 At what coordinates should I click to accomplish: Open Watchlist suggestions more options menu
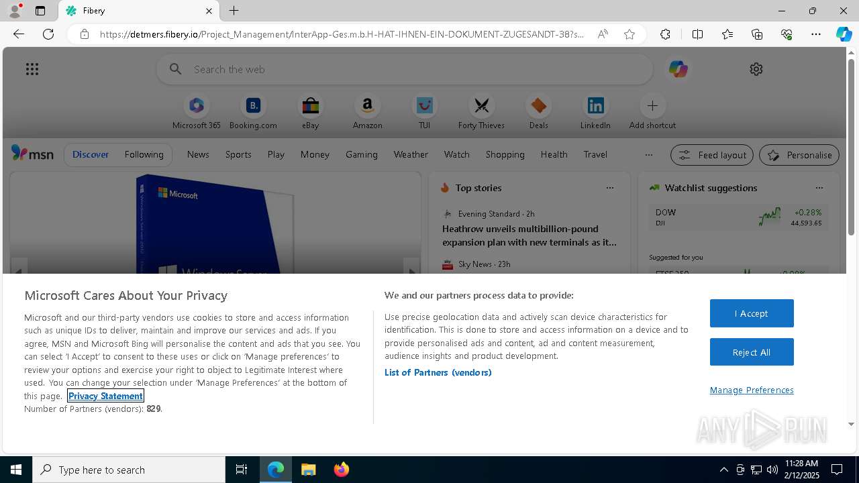(819, 188)
